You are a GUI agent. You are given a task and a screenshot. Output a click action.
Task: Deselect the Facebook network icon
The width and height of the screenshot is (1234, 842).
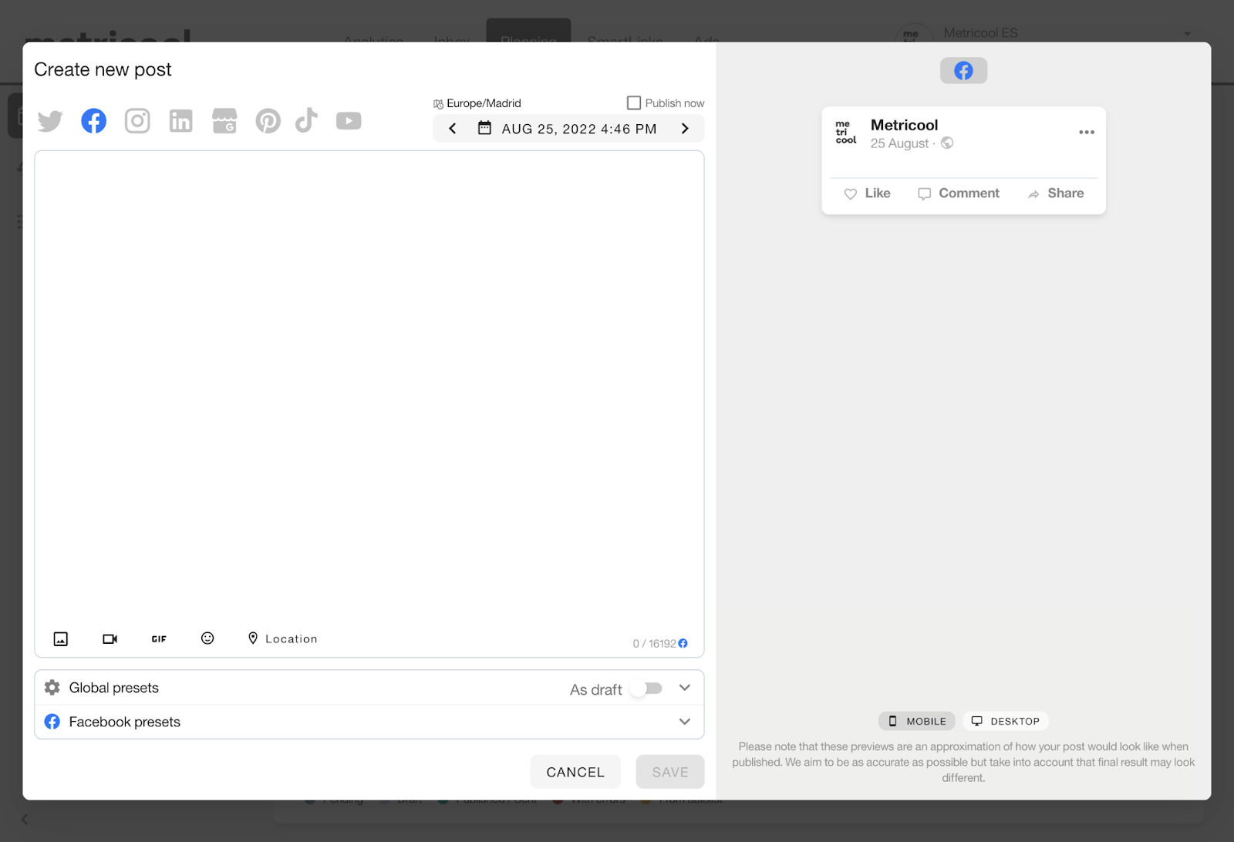pyautogui.click(x=94, y=121)
